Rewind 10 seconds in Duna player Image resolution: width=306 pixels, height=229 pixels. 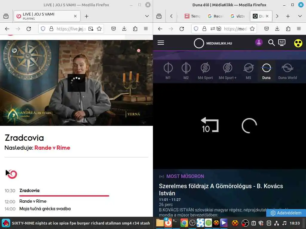click(210, 125)
